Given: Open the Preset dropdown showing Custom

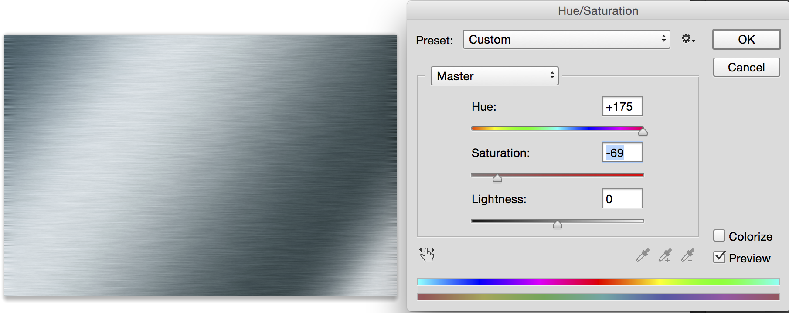Looking at the screenshot, I should [566, 40].
